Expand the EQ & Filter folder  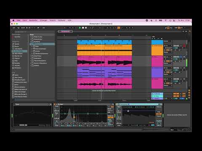coord(31,56)
